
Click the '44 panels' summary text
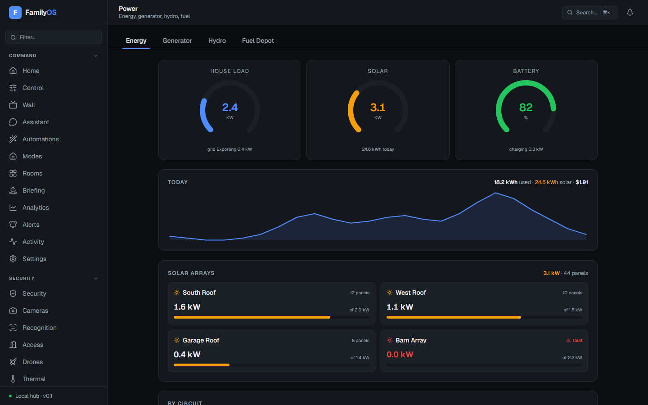[x=576, y=273]
